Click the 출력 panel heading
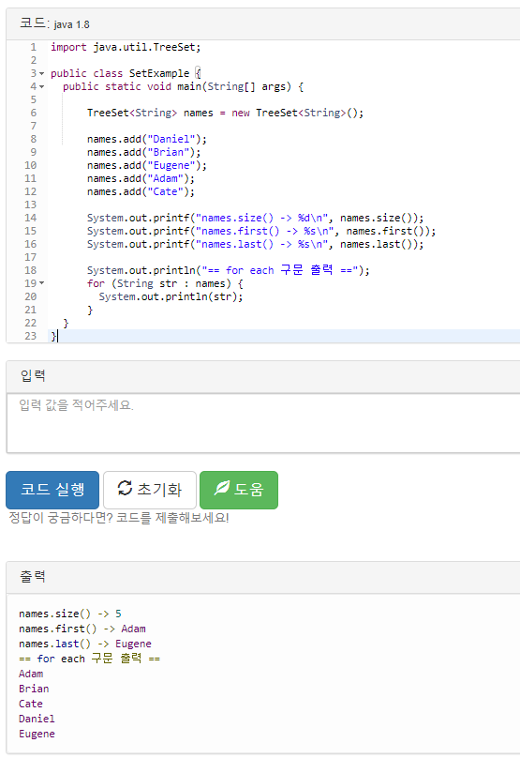 33,576
